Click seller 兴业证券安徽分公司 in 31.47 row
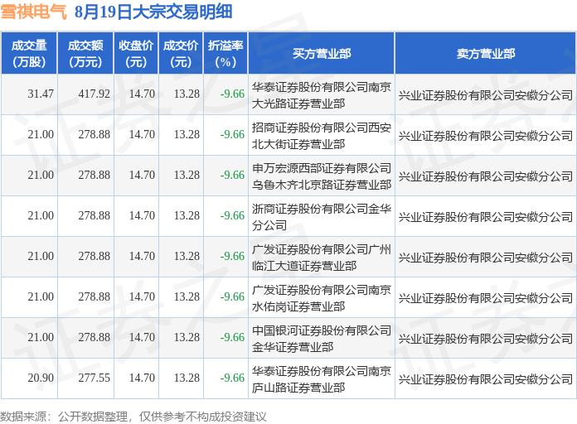 click(486, 95)
